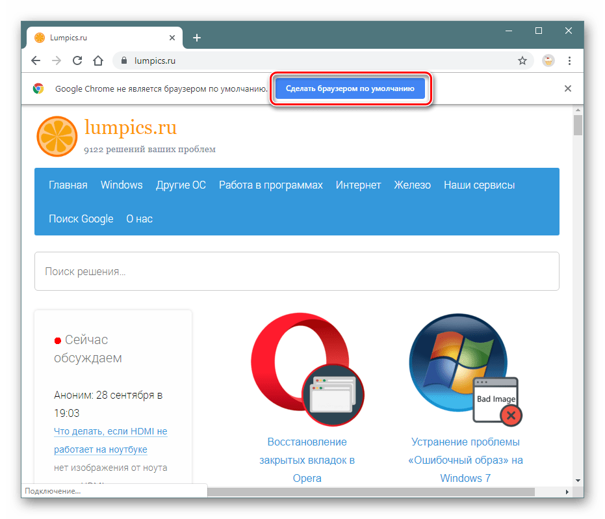This screenshot has width=605, height=519.
Task: Open the Opera closed tabs article link
Action: click(307, 459)
